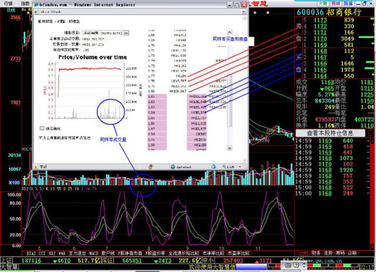Click the pink 1.81 price cell

coord(157,96)
